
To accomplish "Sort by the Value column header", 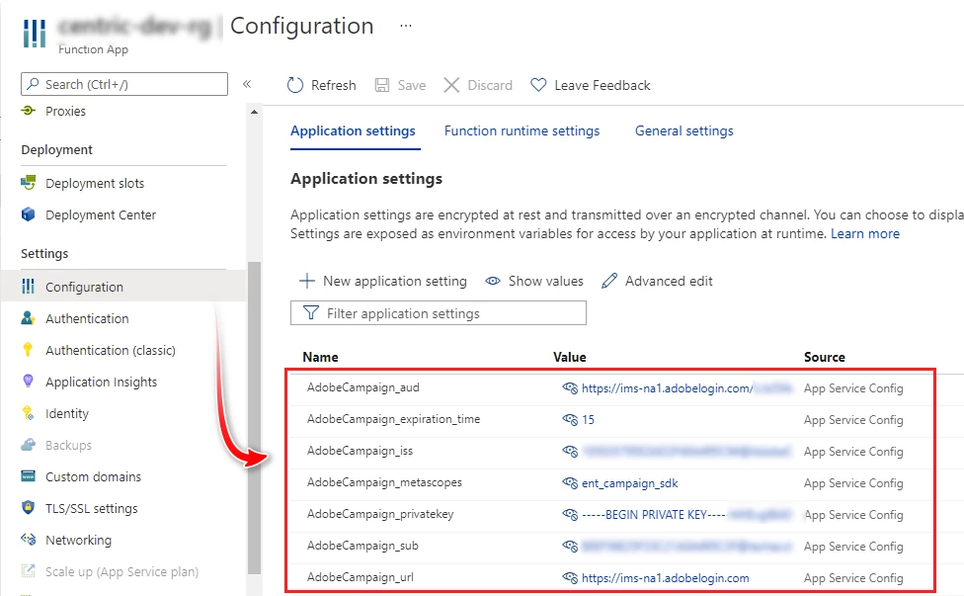I will pyautogui.click(x=569, y=357).
